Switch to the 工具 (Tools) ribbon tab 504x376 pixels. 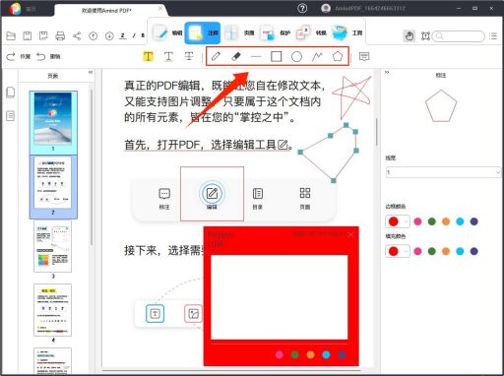[347, 33]
